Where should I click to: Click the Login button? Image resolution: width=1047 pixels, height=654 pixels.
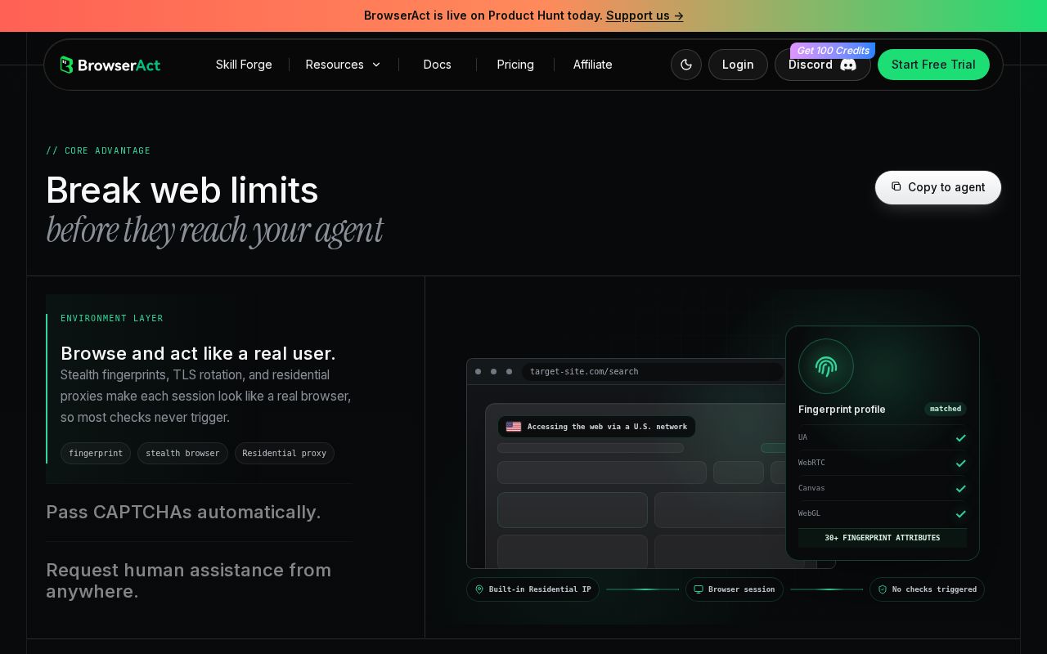click(738, 65)
